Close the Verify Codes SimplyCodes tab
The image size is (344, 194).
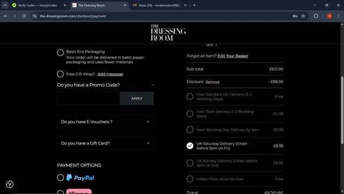pos(65,5)
